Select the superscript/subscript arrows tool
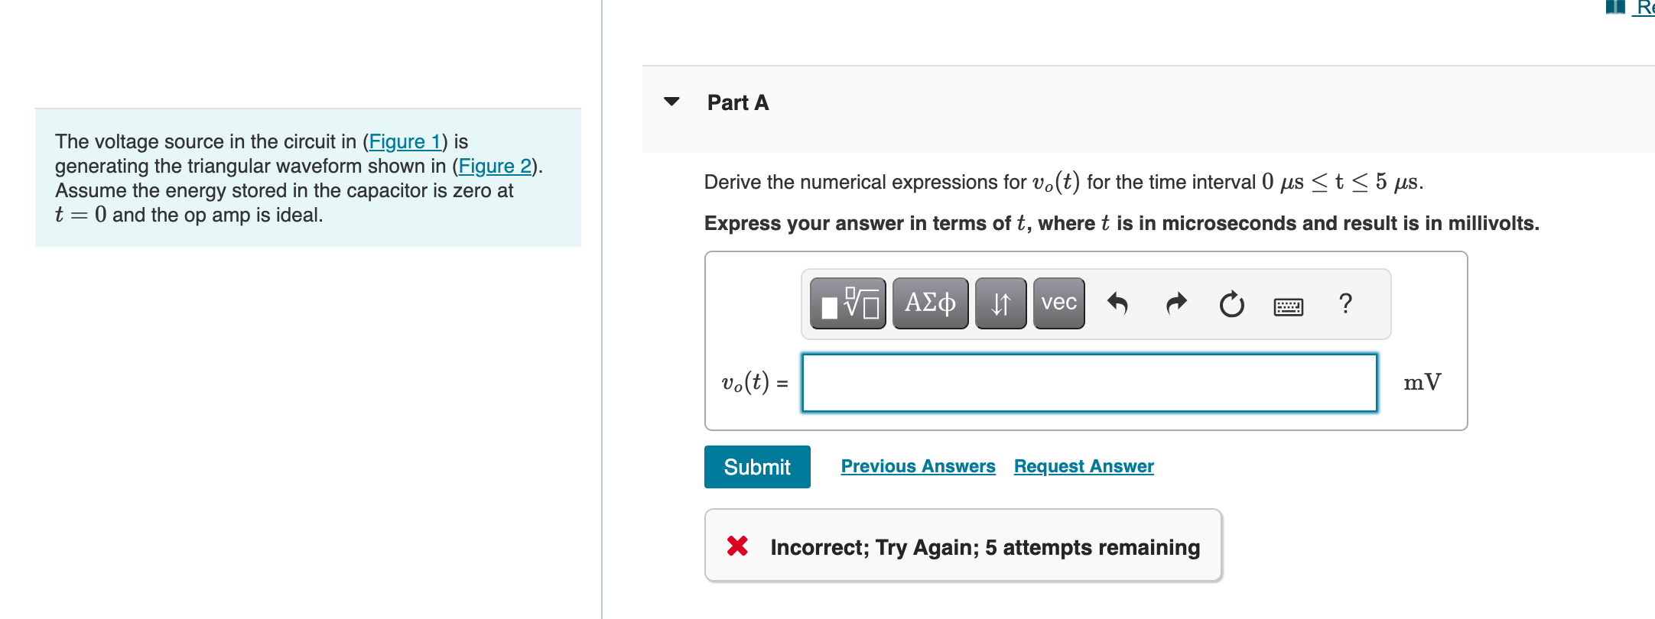1655x619 pixels. pos(1001,303)
